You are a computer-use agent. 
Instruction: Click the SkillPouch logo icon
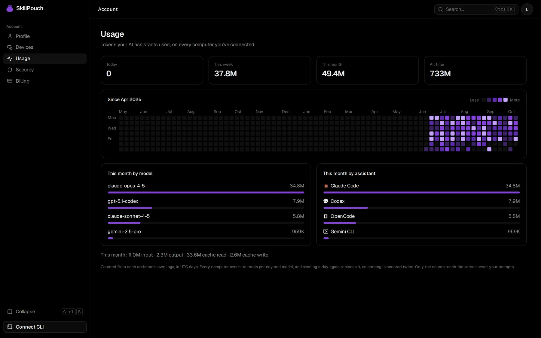10,8
